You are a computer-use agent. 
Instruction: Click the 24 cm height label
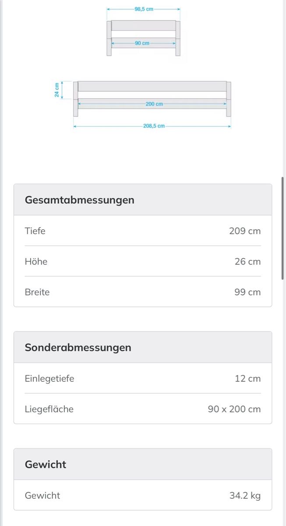57,90
